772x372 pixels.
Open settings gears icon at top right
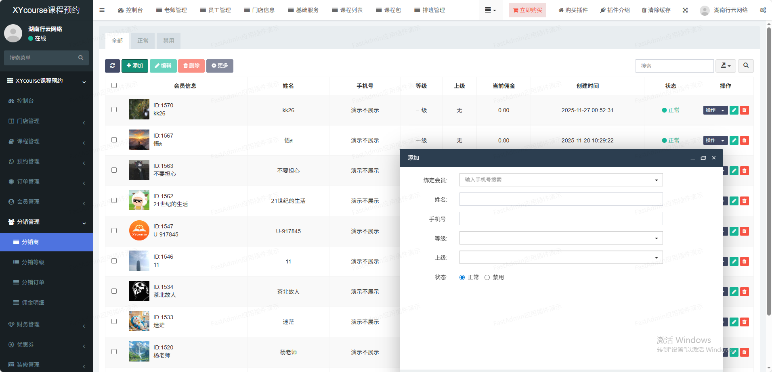point(763,10)
